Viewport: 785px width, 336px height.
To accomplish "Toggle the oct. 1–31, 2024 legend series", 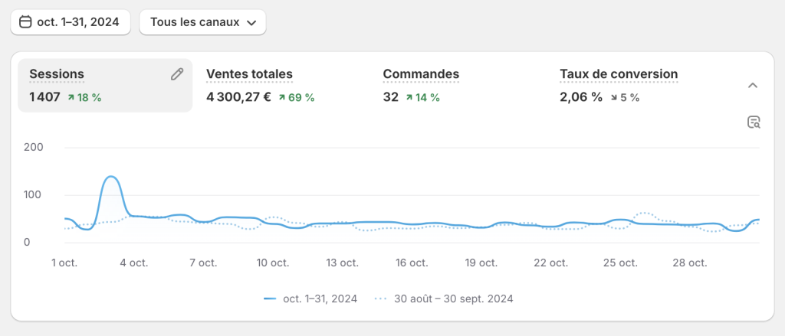I will (320, 299).
